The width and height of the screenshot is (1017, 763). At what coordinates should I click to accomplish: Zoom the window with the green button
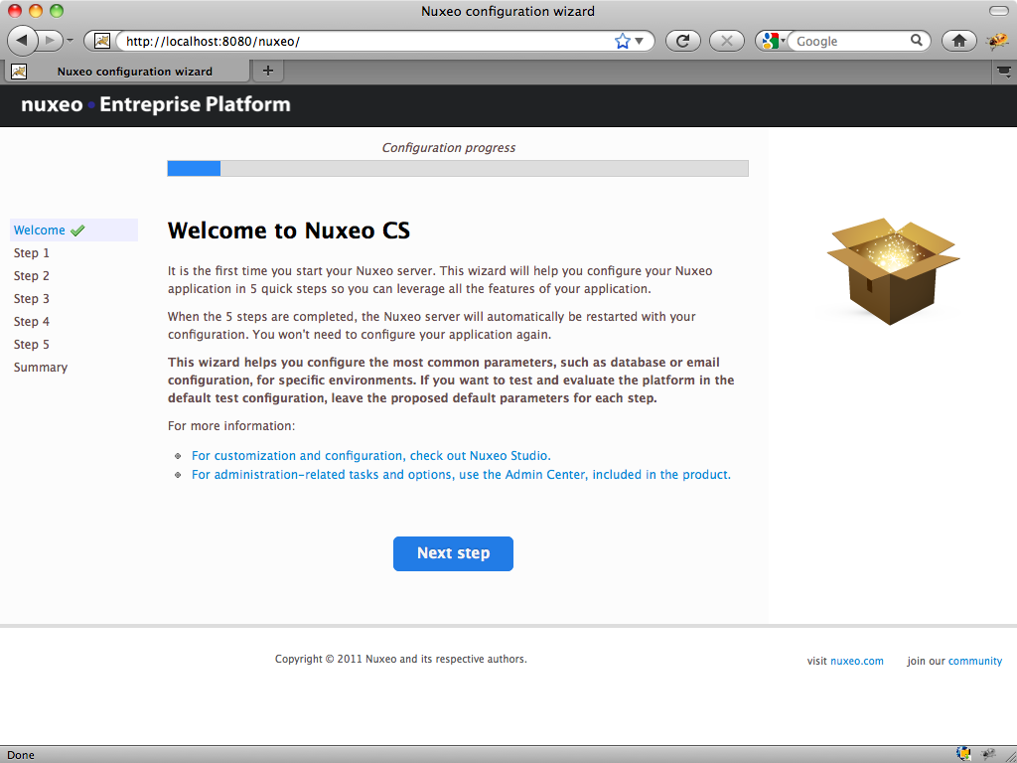pyautogui.click(x=57, y=11)
